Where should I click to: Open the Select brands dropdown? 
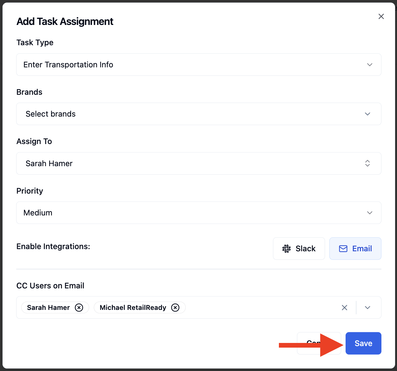click(x=198, y=114)
